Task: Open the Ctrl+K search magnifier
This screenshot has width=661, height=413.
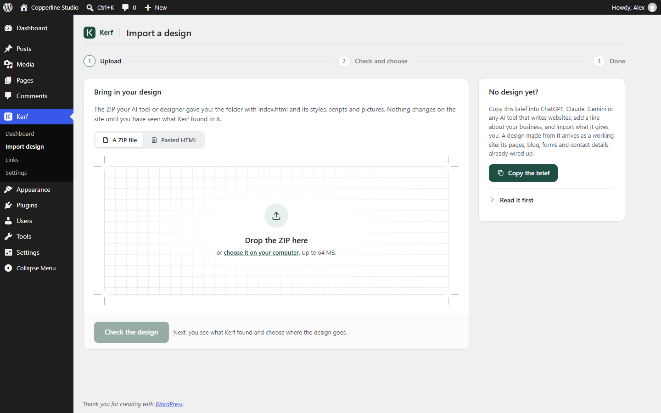Action: 90,7
